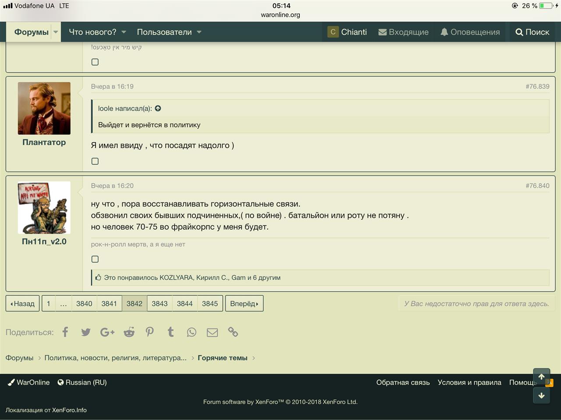Click the battery indicator in the status bar

(x=546, y=6)
